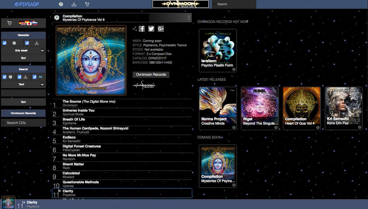Image resolution: width=368 pixels, height=209 pixels.
Task: Open the Ovnimoon Records sidebar section
Action: [23, 113]
